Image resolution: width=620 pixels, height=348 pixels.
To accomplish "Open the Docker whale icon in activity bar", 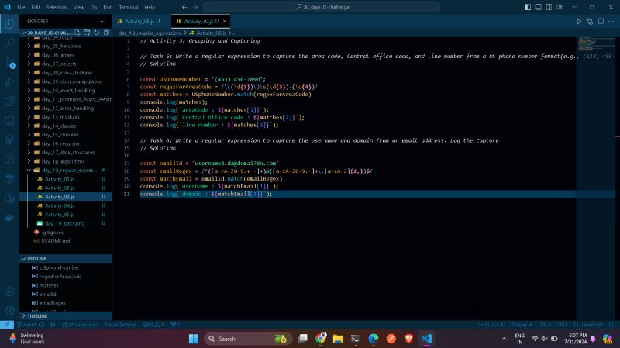I will click(x=9, y=218).
